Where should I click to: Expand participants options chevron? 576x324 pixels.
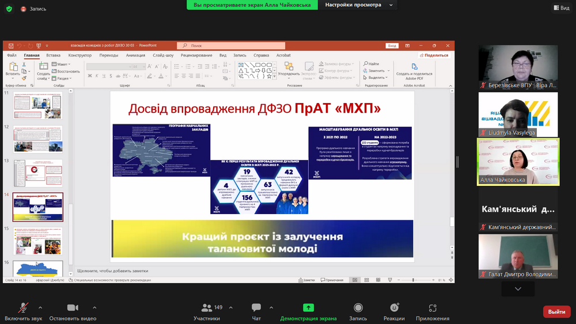pyautogui.click(x=231, y=307)
